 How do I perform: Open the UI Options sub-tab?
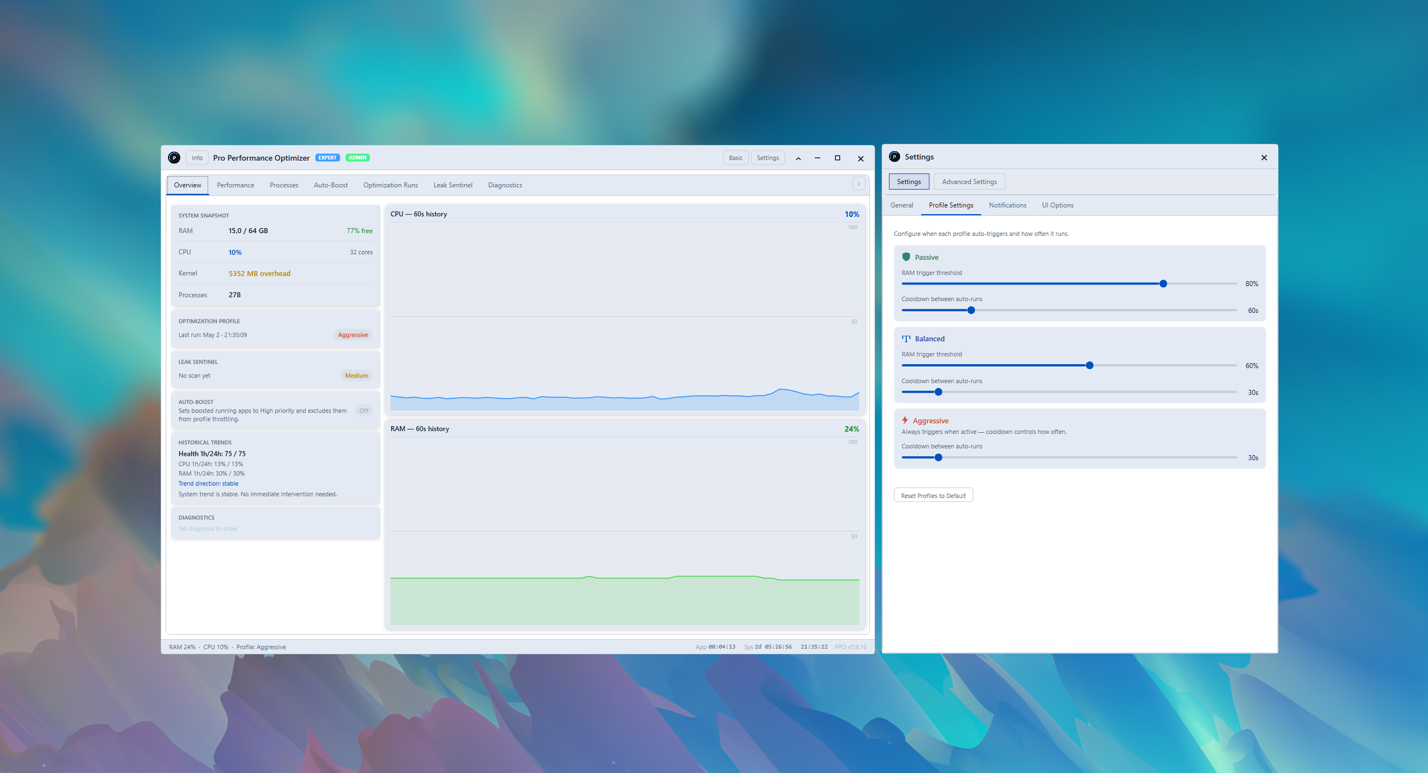[1057, 205]
